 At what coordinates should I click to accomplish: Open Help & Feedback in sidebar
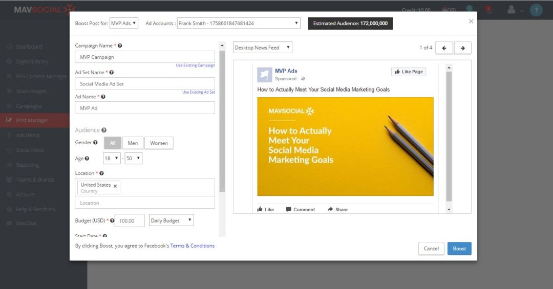[36, 209]
